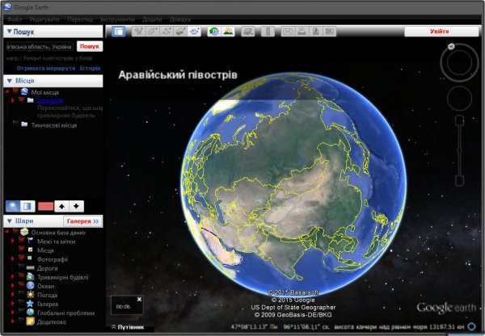Open the Інструменти menu

[x=117, y=19]
